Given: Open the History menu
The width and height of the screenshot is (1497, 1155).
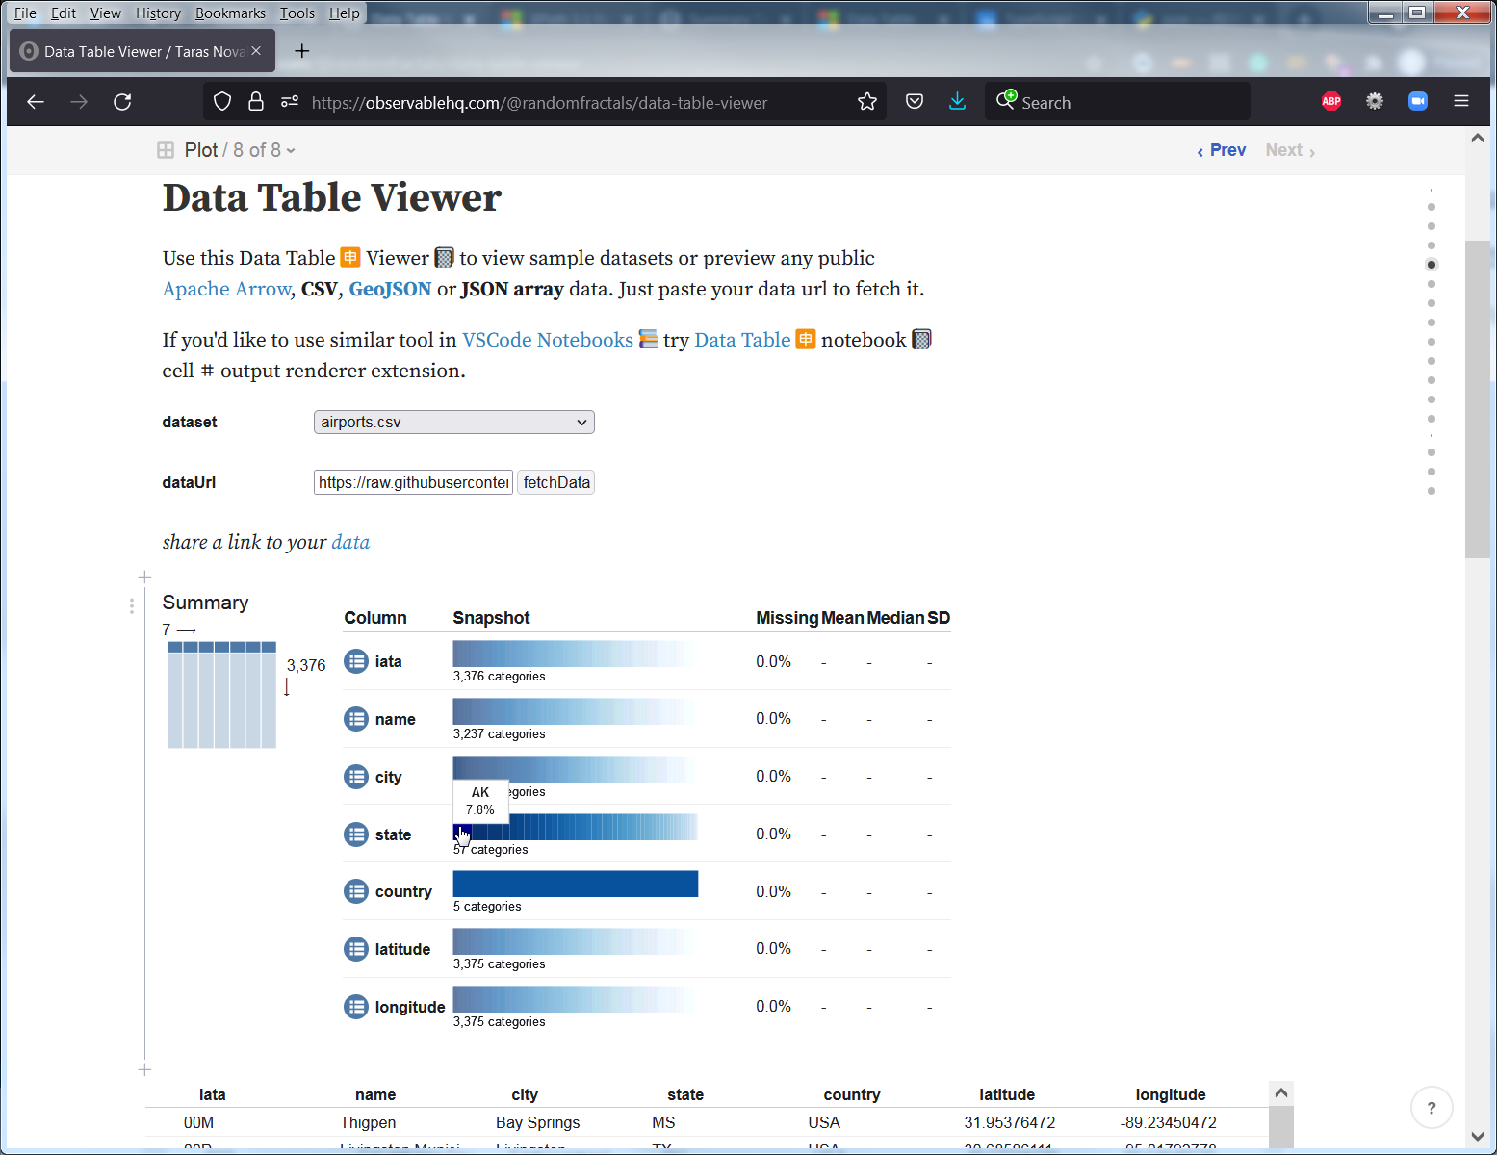Looking at the screenshot, I should click(158, 13).
